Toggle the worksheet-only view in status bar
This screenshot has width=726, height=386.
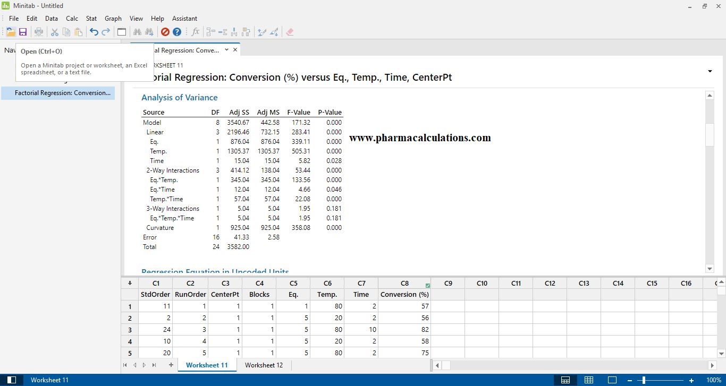pyautogui.click(x=589, y=380)
